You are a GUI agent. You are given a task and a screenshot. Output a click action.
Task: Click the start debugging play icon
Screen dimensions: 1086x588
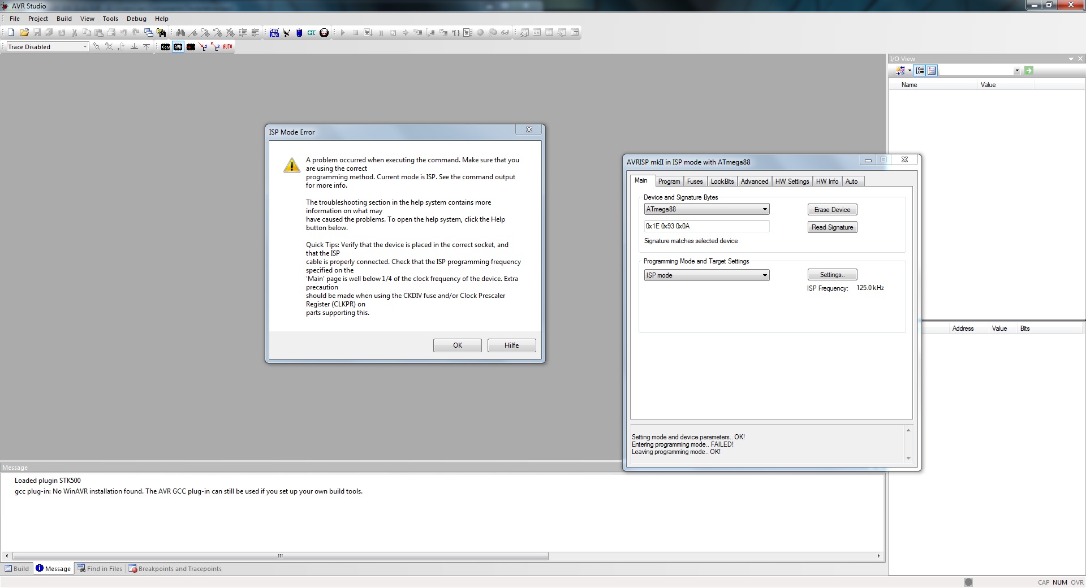(343, 32)
